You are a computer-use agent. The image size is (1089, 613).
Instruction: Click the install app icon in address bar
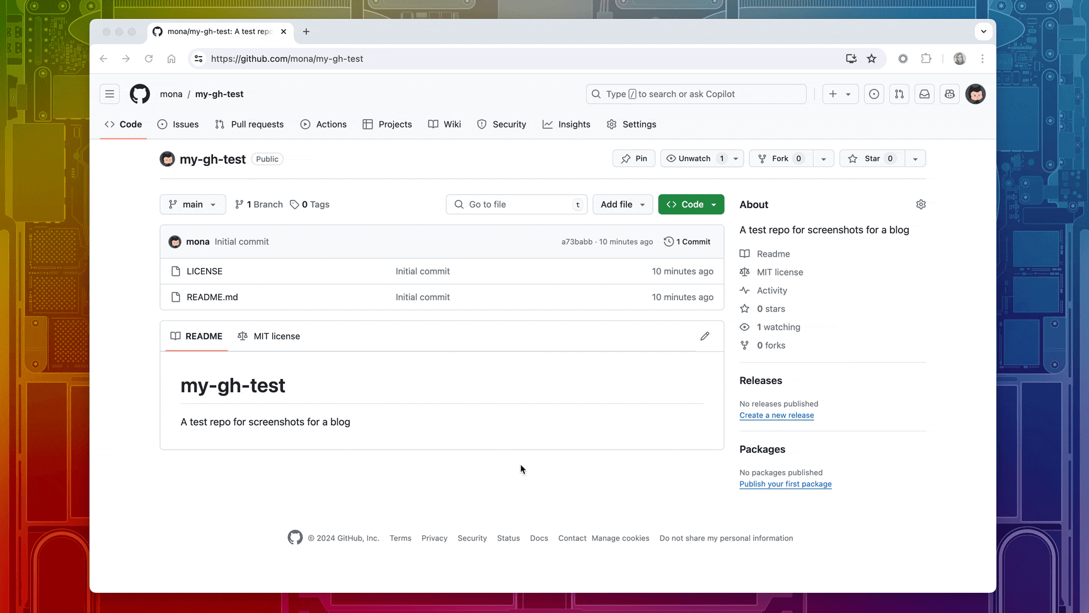point(851,59)
